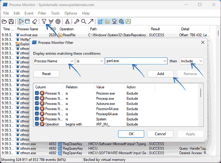Toggle Show Profiling Events icon
The width and height of the screenshot is (221, 163).
pos(128,21)
